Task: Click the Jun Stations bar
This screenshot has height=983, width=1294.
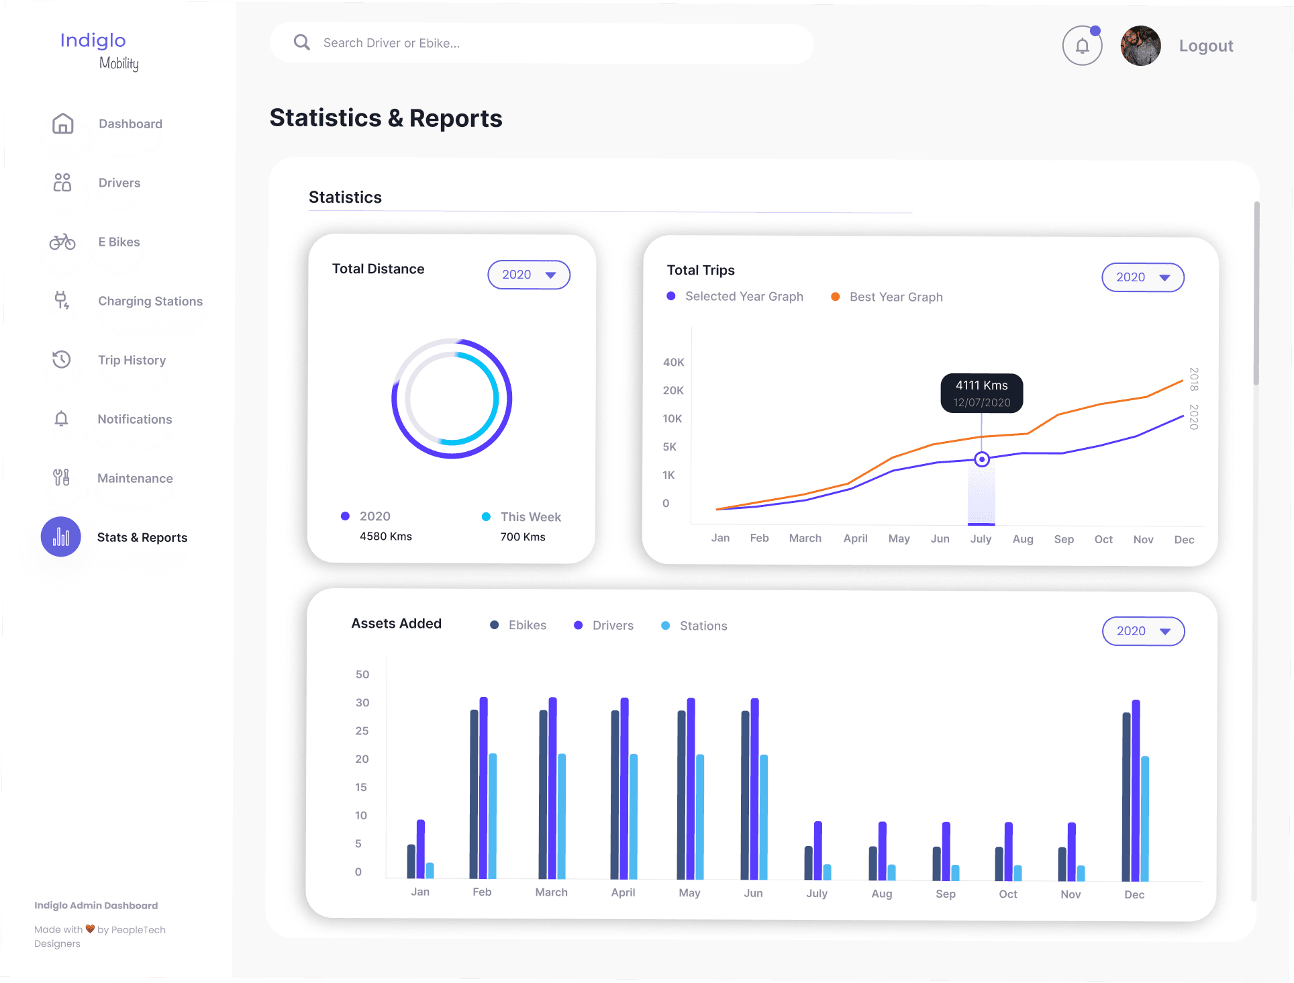Action: click(764, 817)
